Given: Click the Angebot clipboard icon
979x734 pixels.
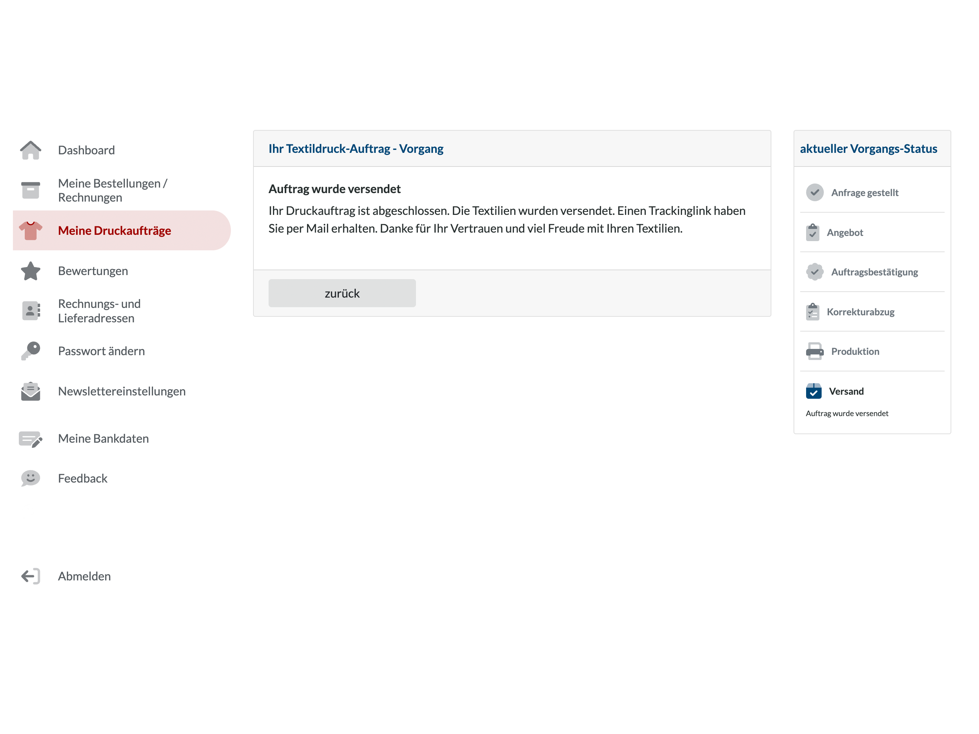Looking at the screenshot, I should point(813,232).
